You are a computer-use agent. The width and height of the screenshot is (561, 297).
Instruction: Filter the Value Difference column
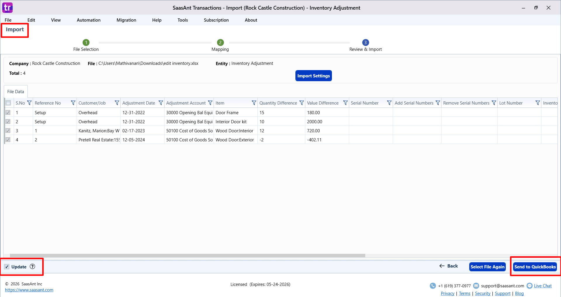click(x=345, y=103)
